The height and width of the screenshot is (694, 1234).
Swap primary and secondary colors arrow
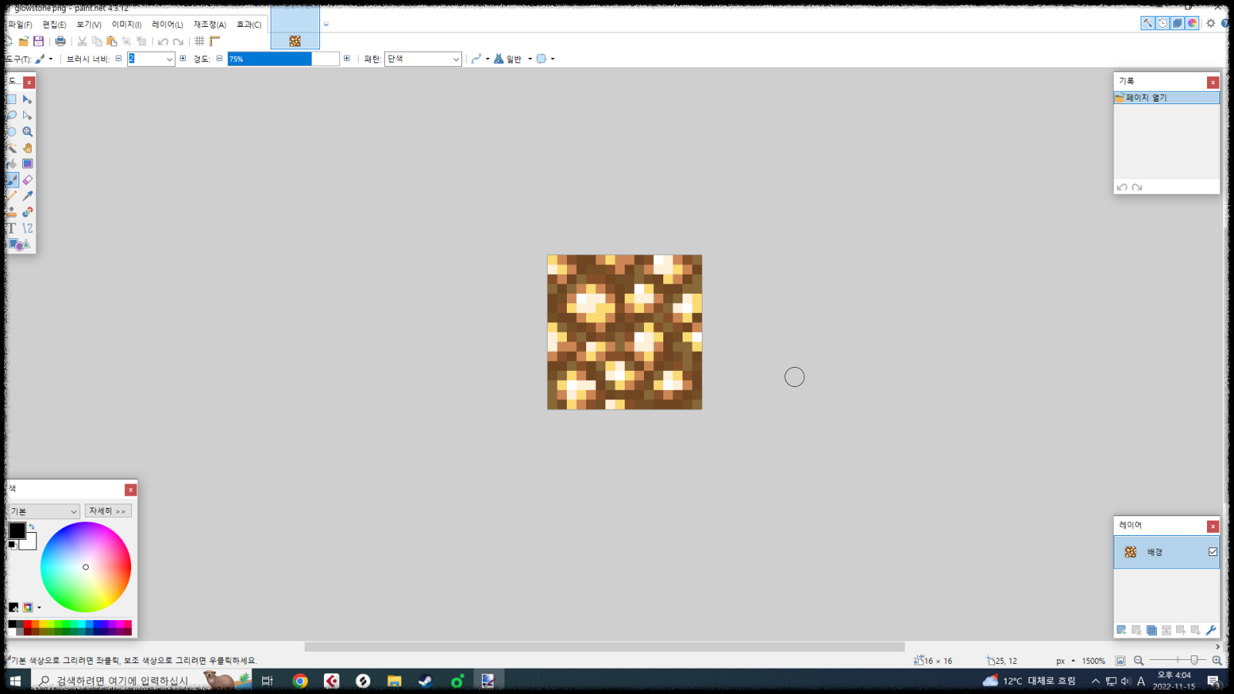coord(32,527)
